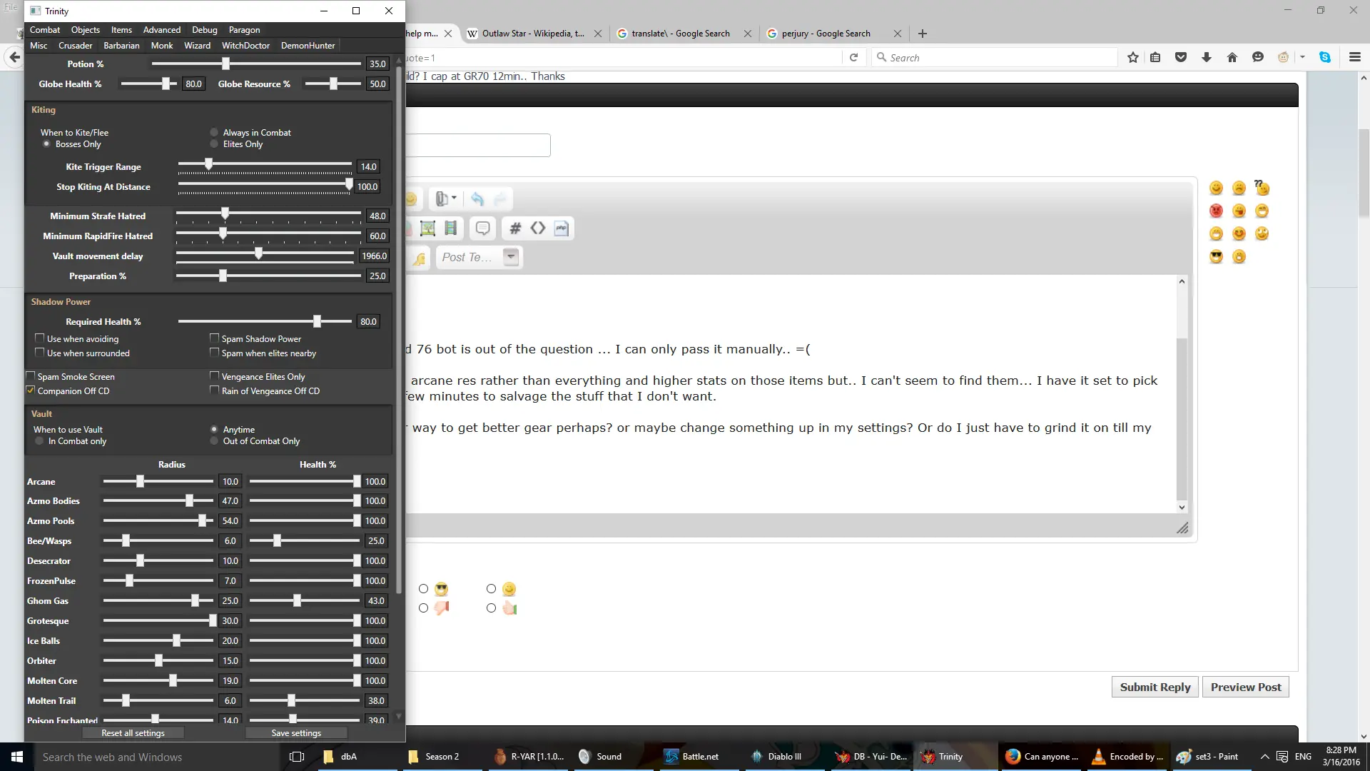Open the Post Template dropdown
This screenshot has height=771, width=1370.
(x=511, y=257)
